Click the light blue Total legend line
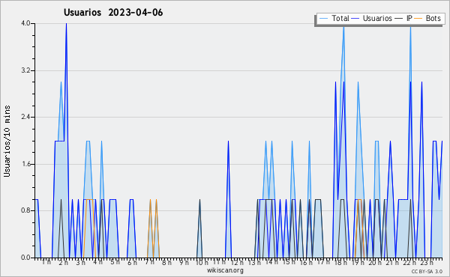450x277 pixels. 323,19
